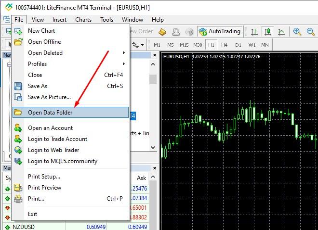Screen dimensions: 318x230
Task: Select Save As menu entry
Action: tap(70, 86)
